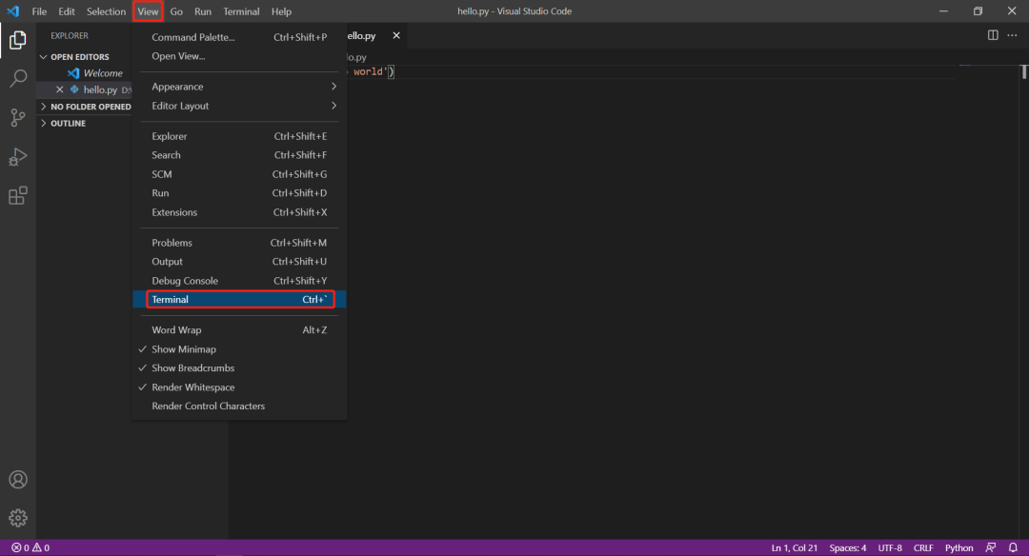Click the feedback icon in status bar
The height and width of the screenshot is (556, 1029).
coord(991,547)
